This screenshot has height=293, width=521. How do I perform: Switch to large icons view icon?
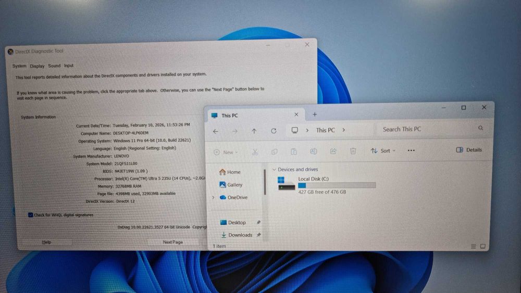click(483, 246)
